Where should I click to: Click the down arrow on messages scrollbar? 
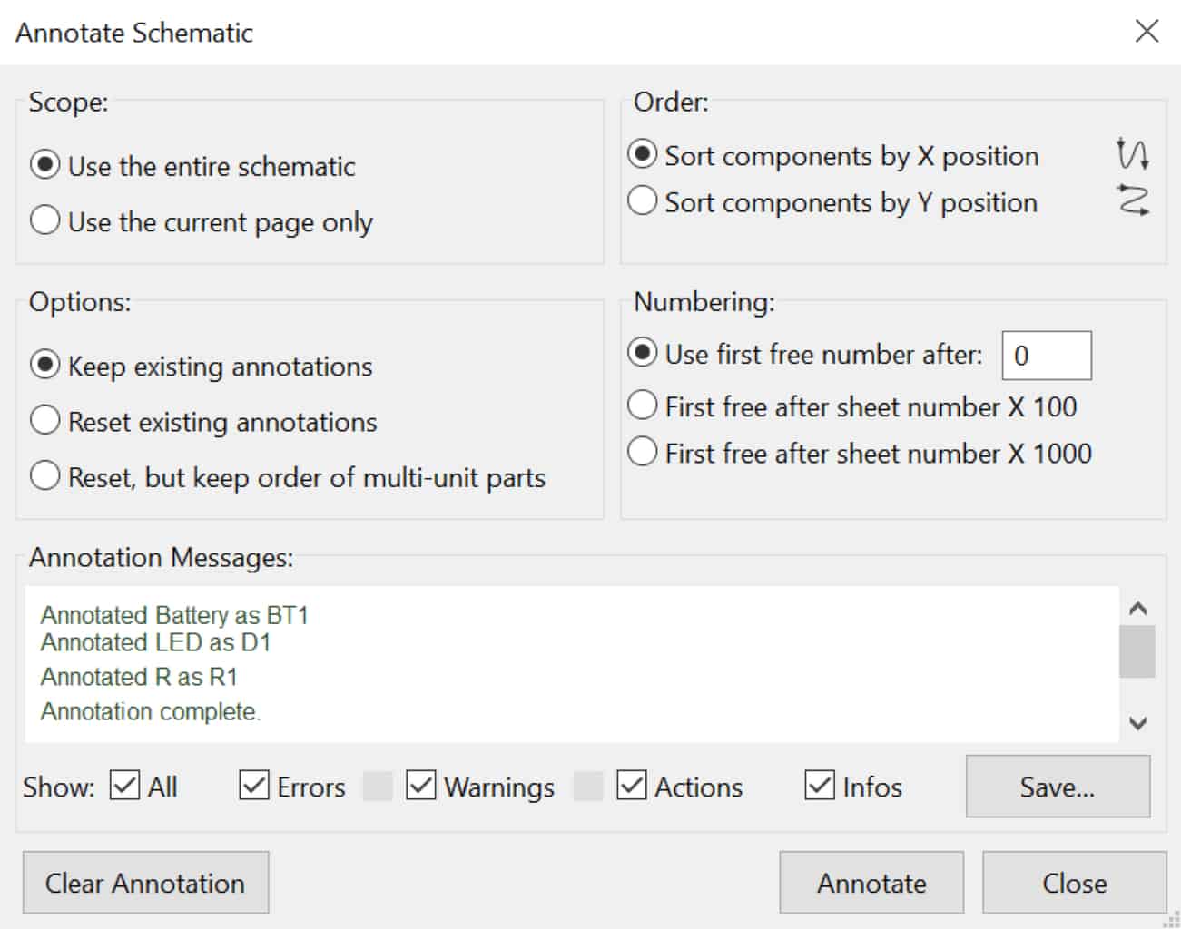coord(1136,724)
